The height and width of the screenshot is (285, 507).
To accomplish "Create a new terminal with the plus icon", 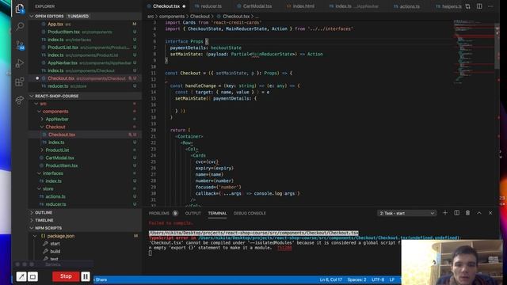I will click(x=445, y=213).
